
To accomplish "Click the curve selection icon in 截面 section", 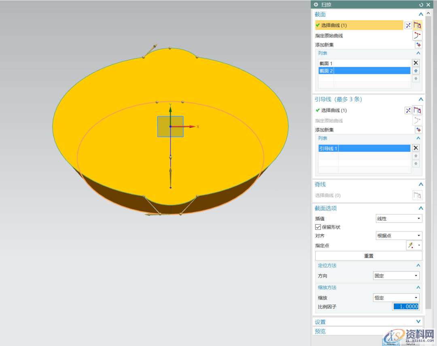I will pyautogui.click(x=417, y=25).
